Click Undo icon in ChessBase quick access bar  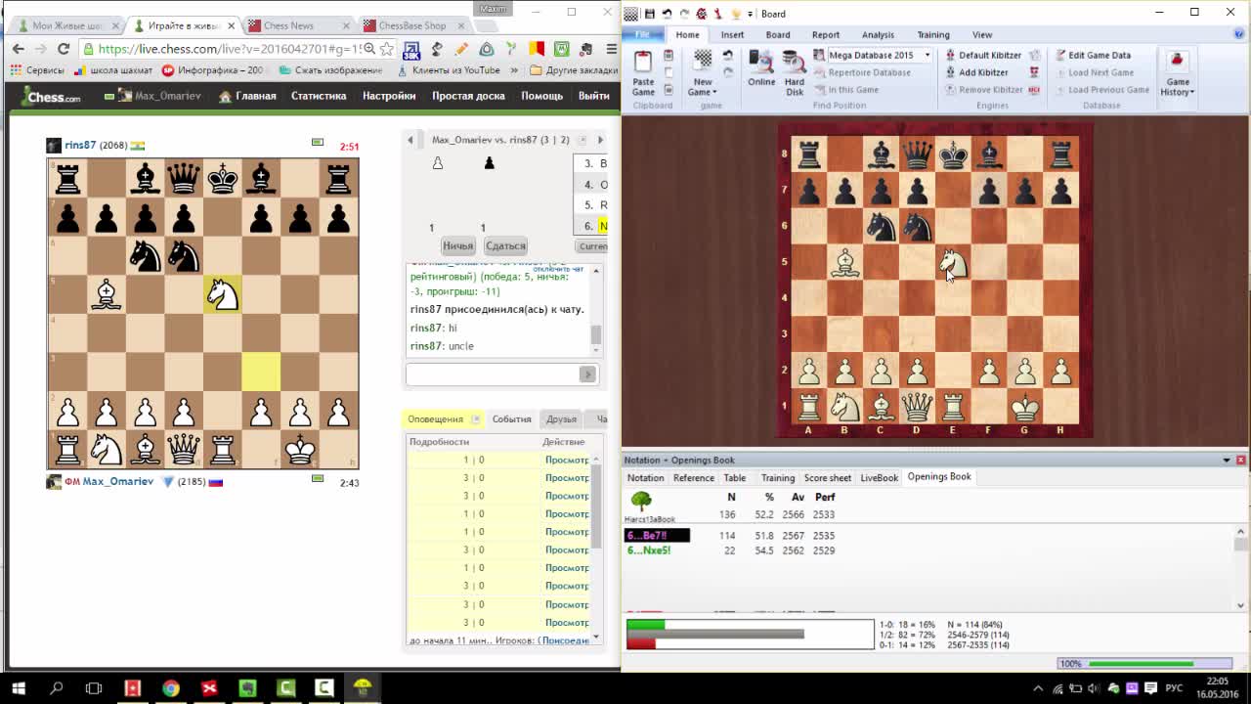point(667,14)
